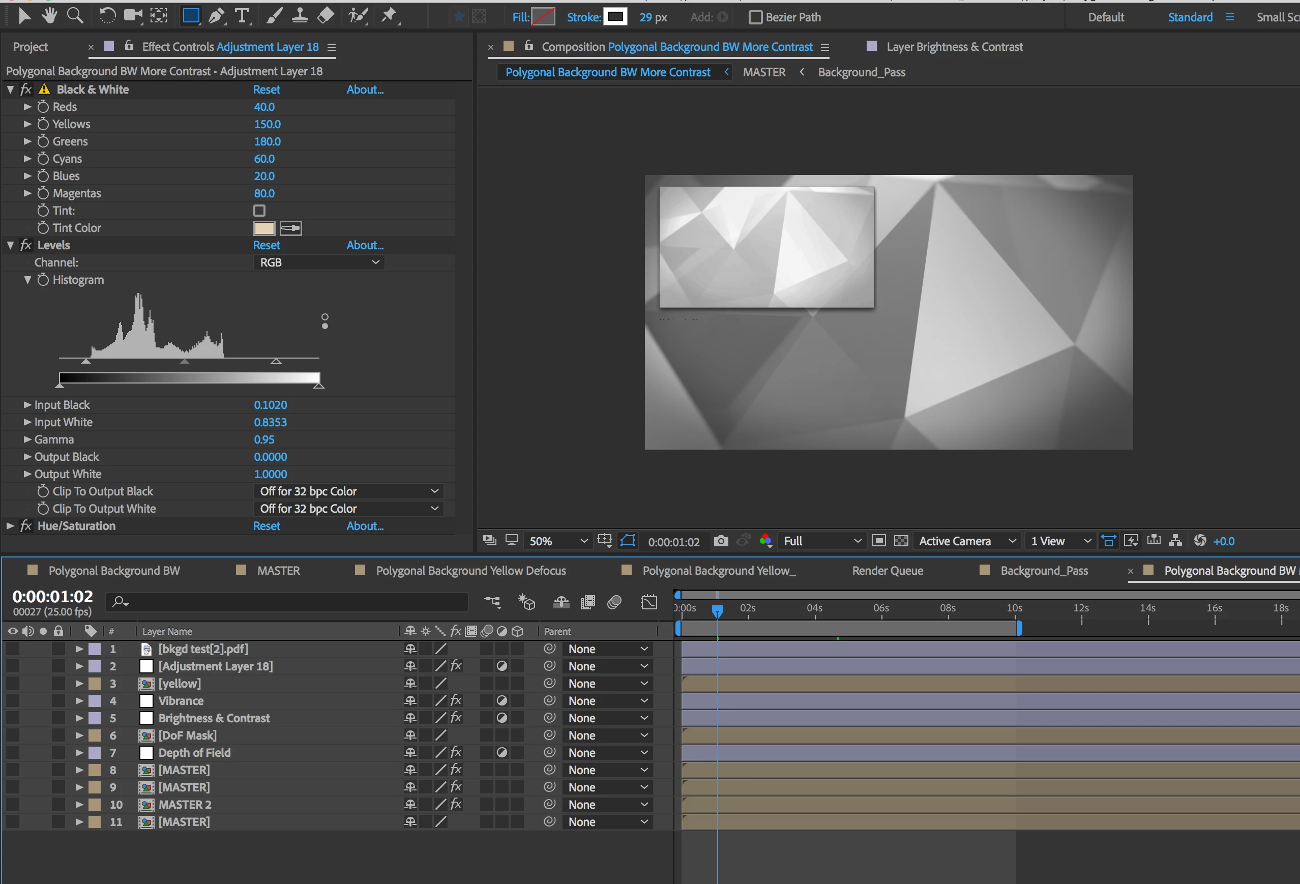Viewport: 1300px width, 884px height.
Task: Toggle the transparency grid icon in the viewer
Action: click(x=901, y=541)
